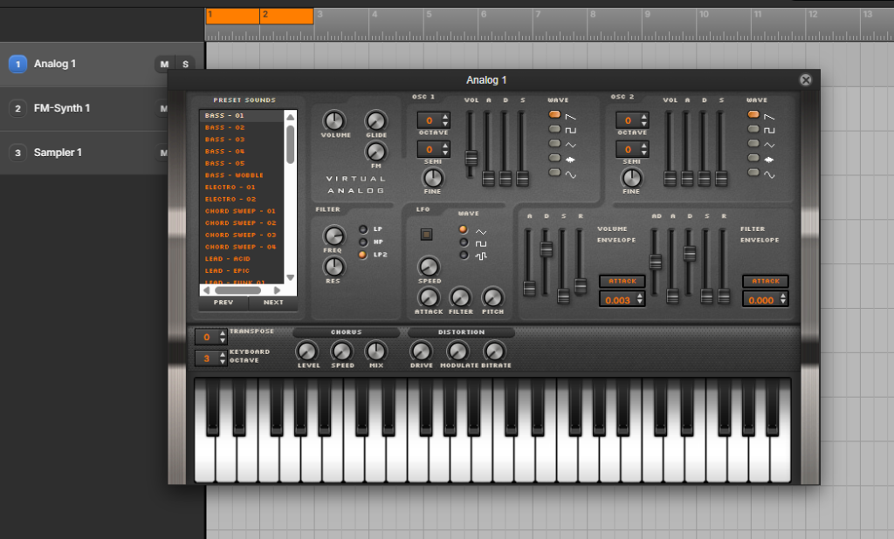Image resolution: width=894 pixels, height=539 pixels.
Task: Select LFO sample-and-hold random wave
Action: [x=464, y=256]
